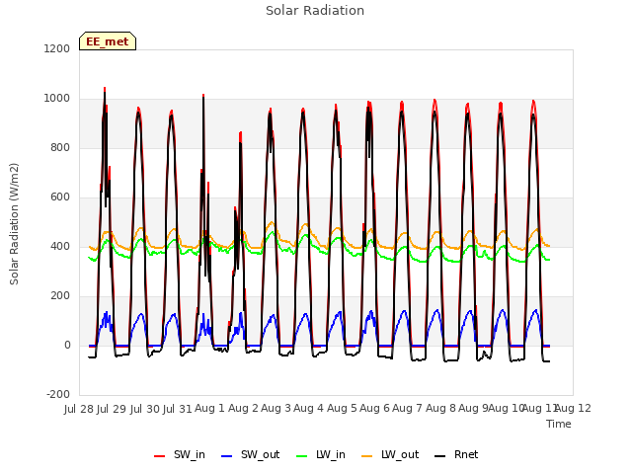This screenshot has height=474, width=632.
Task: Click the Solar Radiation (W/m2) axis label
Action: click(14, 224)
